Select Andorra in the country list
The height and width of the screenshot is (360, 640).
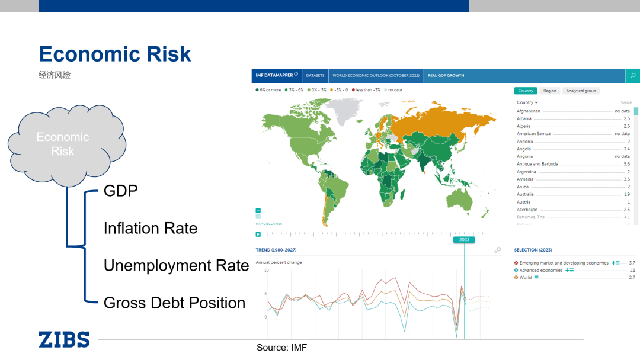(x=573, y=142)
